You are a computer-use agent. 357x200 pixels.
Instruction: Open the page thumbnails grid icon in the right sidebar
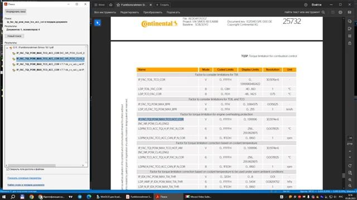tap(350, 36)
